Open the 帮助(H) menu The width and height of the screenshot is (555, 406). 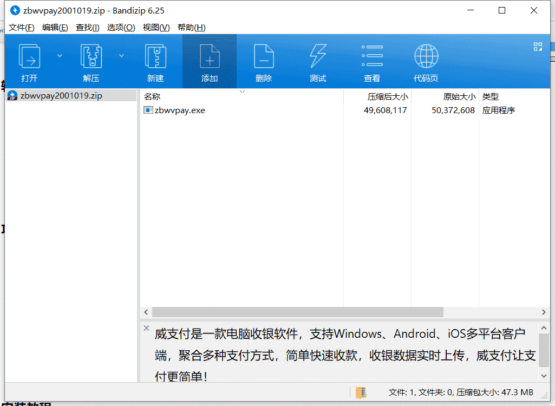tap(192, 27)
